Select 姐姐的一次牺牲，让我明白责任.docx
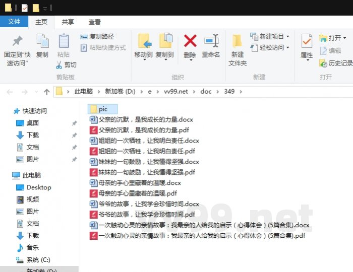 [x=144, y=141]
